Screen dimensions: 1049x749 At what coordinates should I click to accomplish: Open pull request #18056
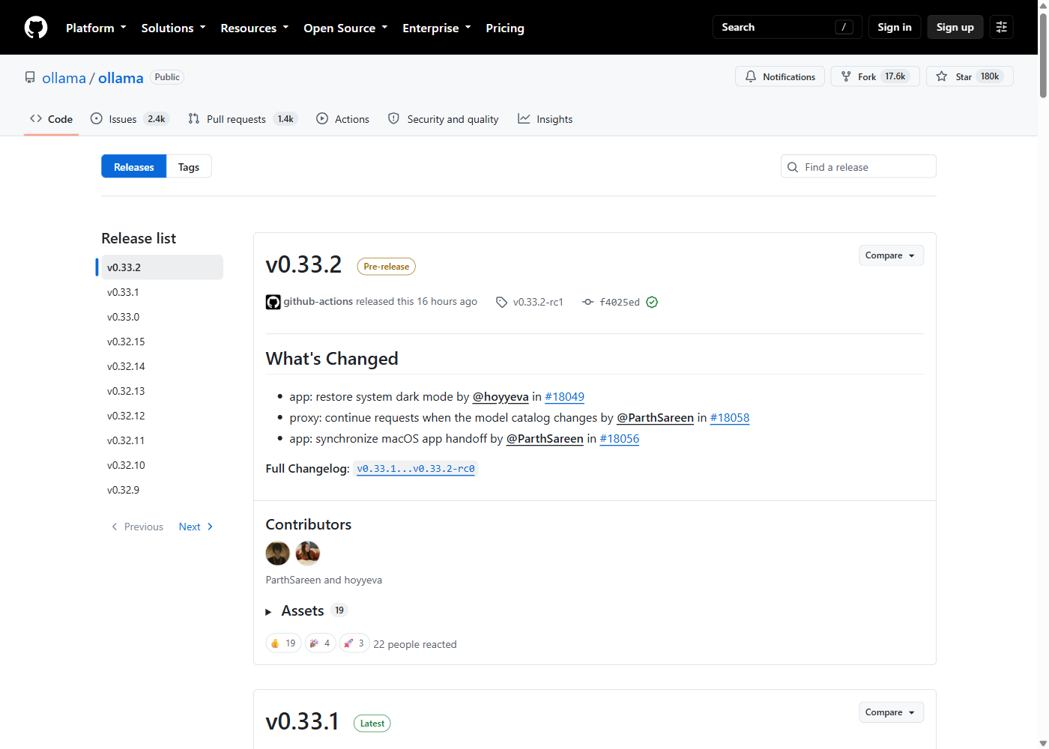tap(620, 439)
